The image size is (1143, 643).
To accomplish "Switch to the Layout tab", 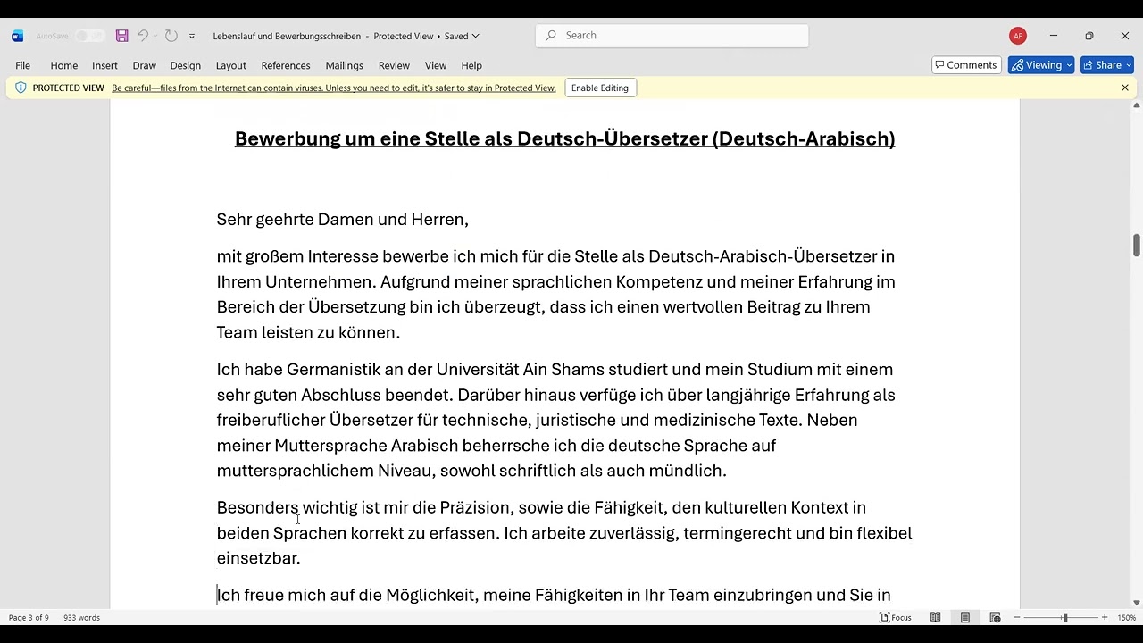I will 230,65.
